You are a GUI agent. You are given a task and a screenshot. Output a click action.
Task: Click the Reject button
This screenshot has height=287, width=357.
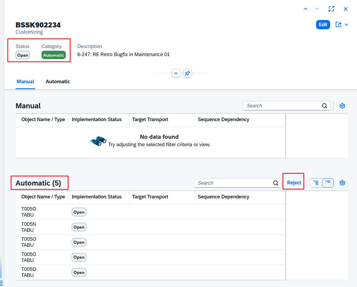tap(294, 183)
